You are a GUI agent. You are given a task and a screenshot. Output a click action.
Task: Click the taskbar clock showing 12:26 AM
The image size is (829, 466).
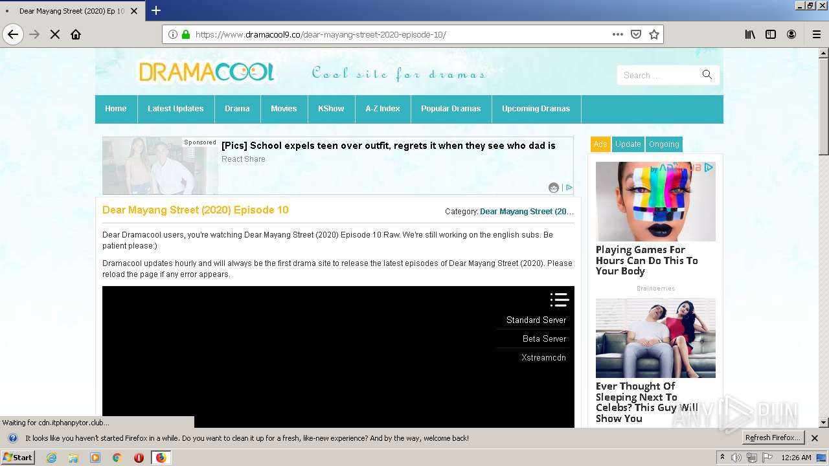tap(796, 458)
